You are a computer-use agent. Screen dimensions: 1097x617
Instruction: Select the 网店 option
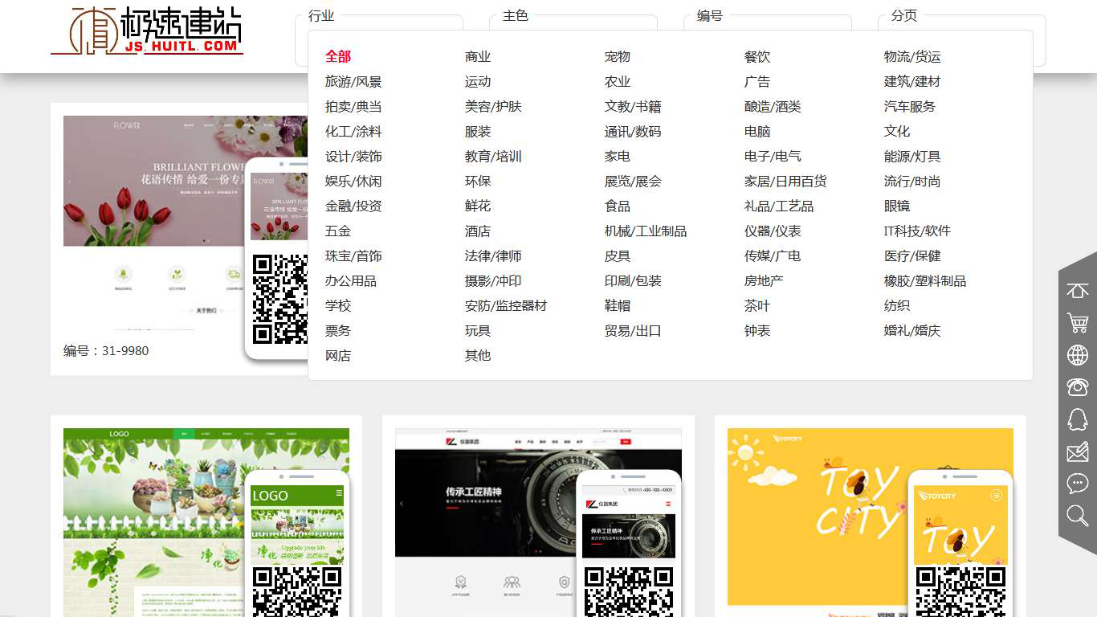338,356
